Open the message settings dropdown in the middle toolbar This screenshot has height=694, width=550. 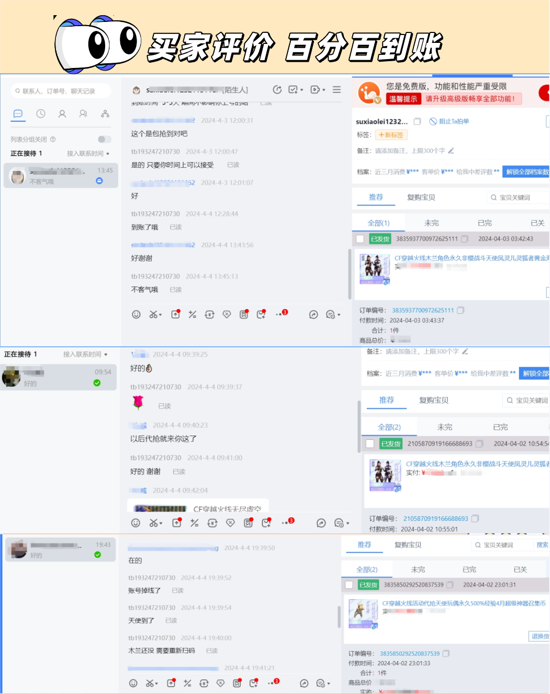342,523
